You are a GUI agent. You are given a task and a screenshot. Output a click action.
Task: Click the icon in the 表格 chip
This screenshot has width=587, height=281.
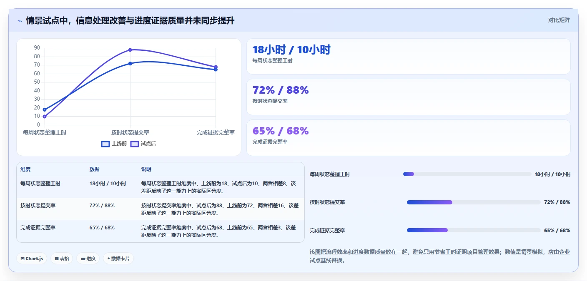click(57, 259)
